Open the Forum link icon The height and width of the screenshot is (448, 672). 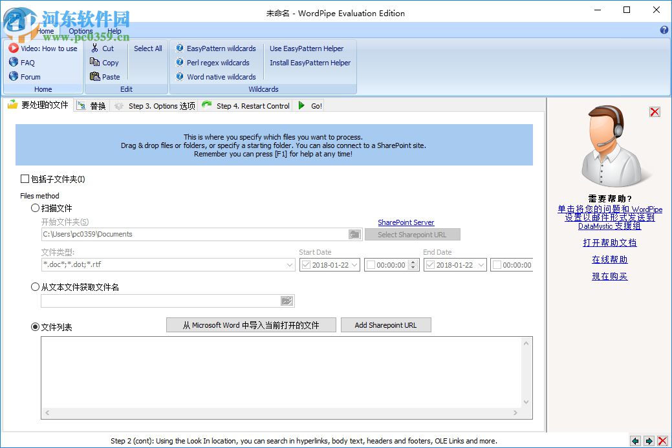[x=15, y=76]
